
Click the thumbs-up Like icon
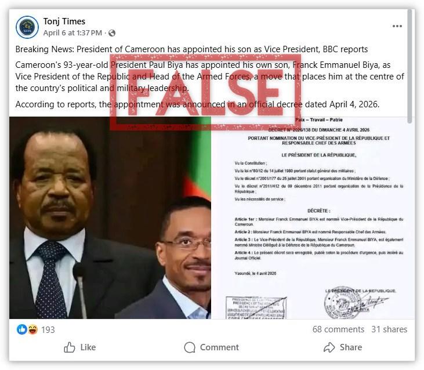coord(69,347)
